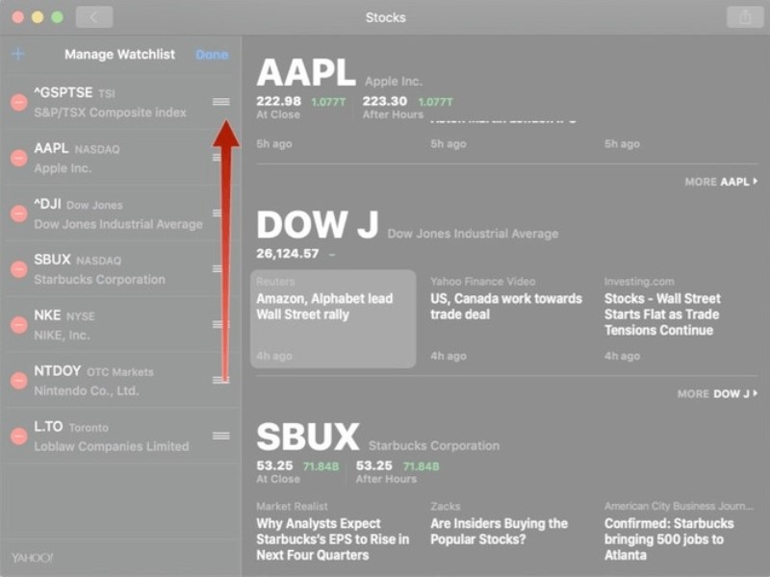Remove ^DJI using its red minus icon
770x577 pixels.
(x=18, y=213)
